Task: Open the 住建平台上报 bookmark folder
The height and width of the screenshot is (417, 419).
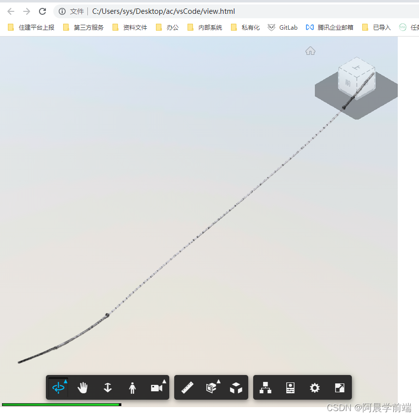Action: point(31,27)
